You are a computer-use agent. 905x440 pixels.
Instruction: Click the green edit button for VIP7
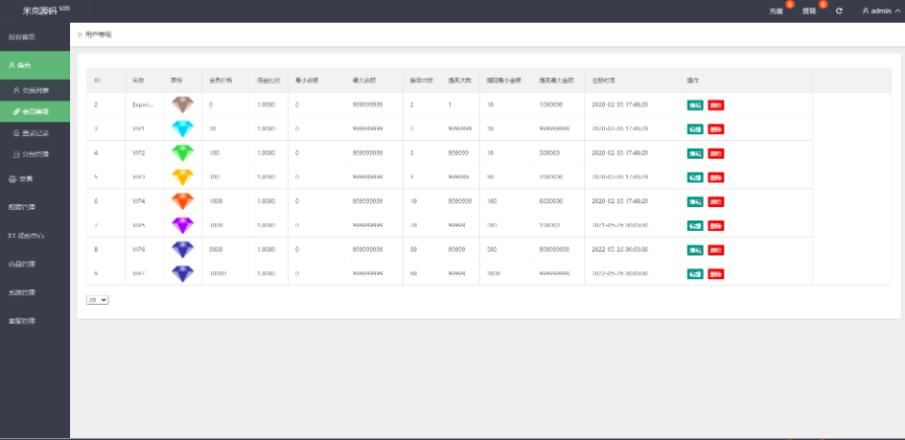(695, 274)
